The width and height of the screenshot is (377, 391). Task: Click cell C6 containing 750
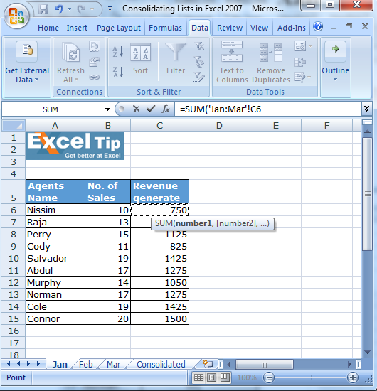point(159,210)
